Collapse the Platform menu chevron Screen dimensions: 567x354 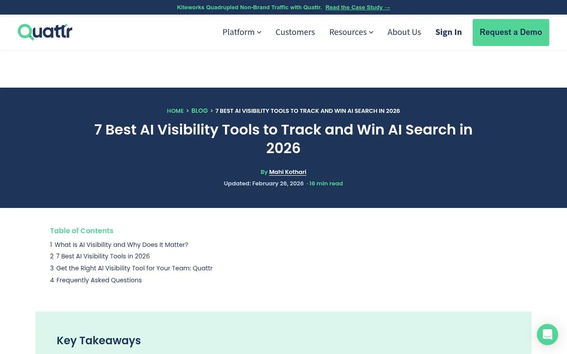coord(259,32)
